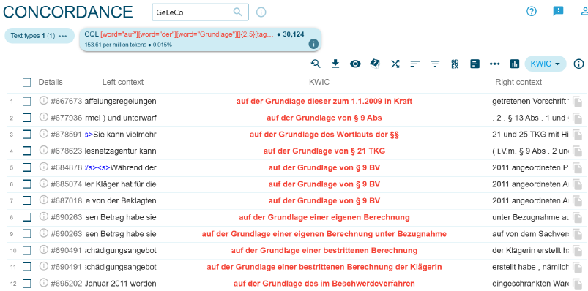588x291 pixels.
Task: Open the help question mark icon
Action: [x=532, y=11]
